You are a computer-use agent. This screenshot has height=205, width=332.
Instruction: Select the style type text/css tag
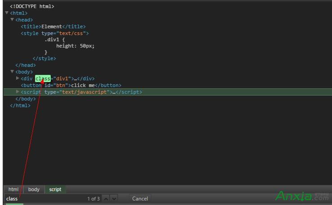(54, 33)
